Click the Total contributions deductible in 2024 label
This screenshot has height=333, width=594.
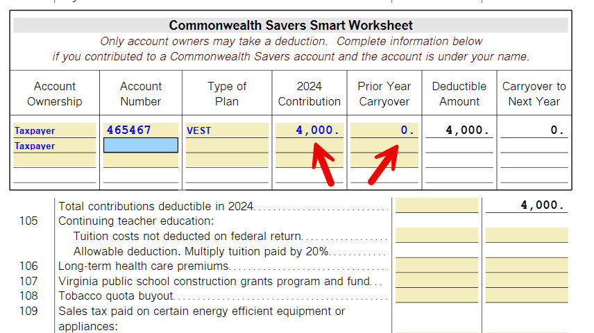pos(155,206)
